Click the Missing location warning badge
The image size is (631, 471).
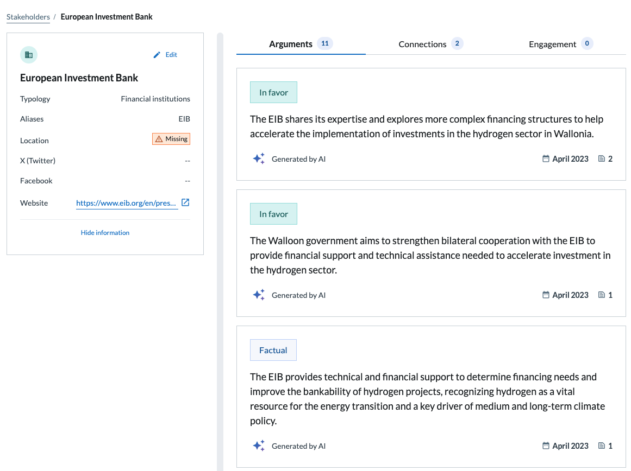[x=171, y=139]
